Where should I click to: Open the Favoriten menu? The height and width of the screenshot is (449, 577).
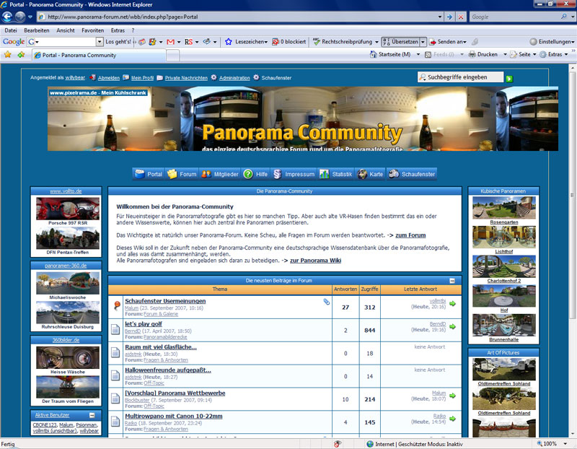pos(92,30)
